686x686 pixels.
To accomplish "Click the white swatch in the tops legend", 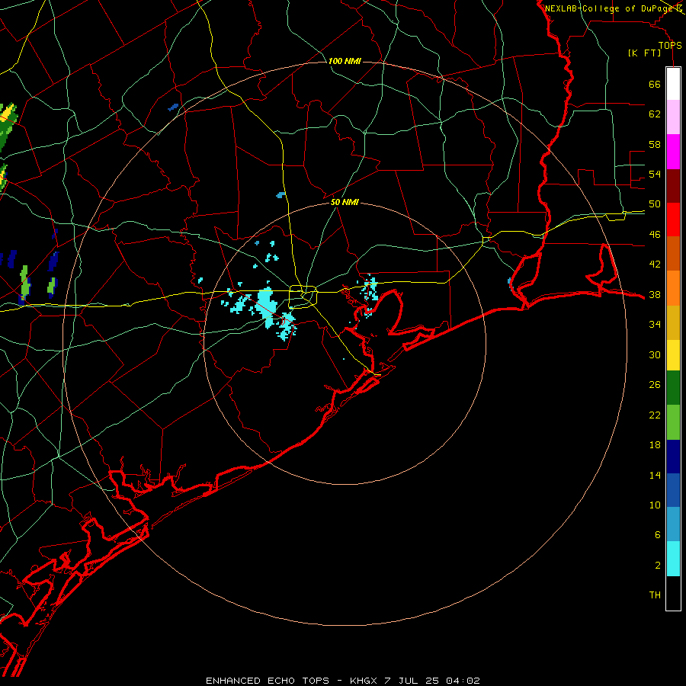I will (673, 84).
